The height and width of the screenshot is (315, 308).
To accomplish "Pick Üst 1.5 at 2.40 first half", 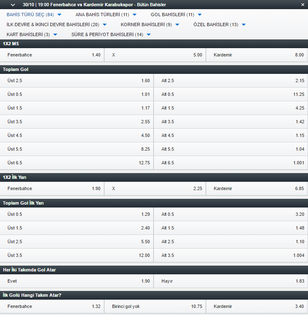I will point(77,228).
